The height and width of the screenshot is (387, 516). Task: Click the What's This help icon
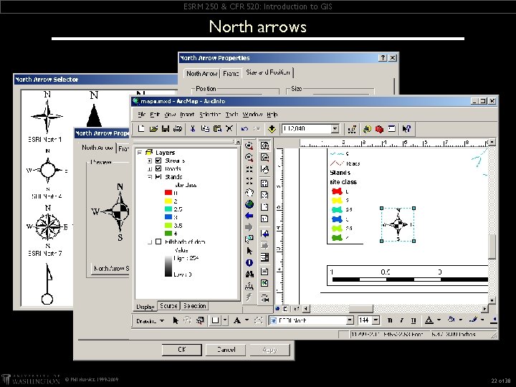tap(406, 129)
